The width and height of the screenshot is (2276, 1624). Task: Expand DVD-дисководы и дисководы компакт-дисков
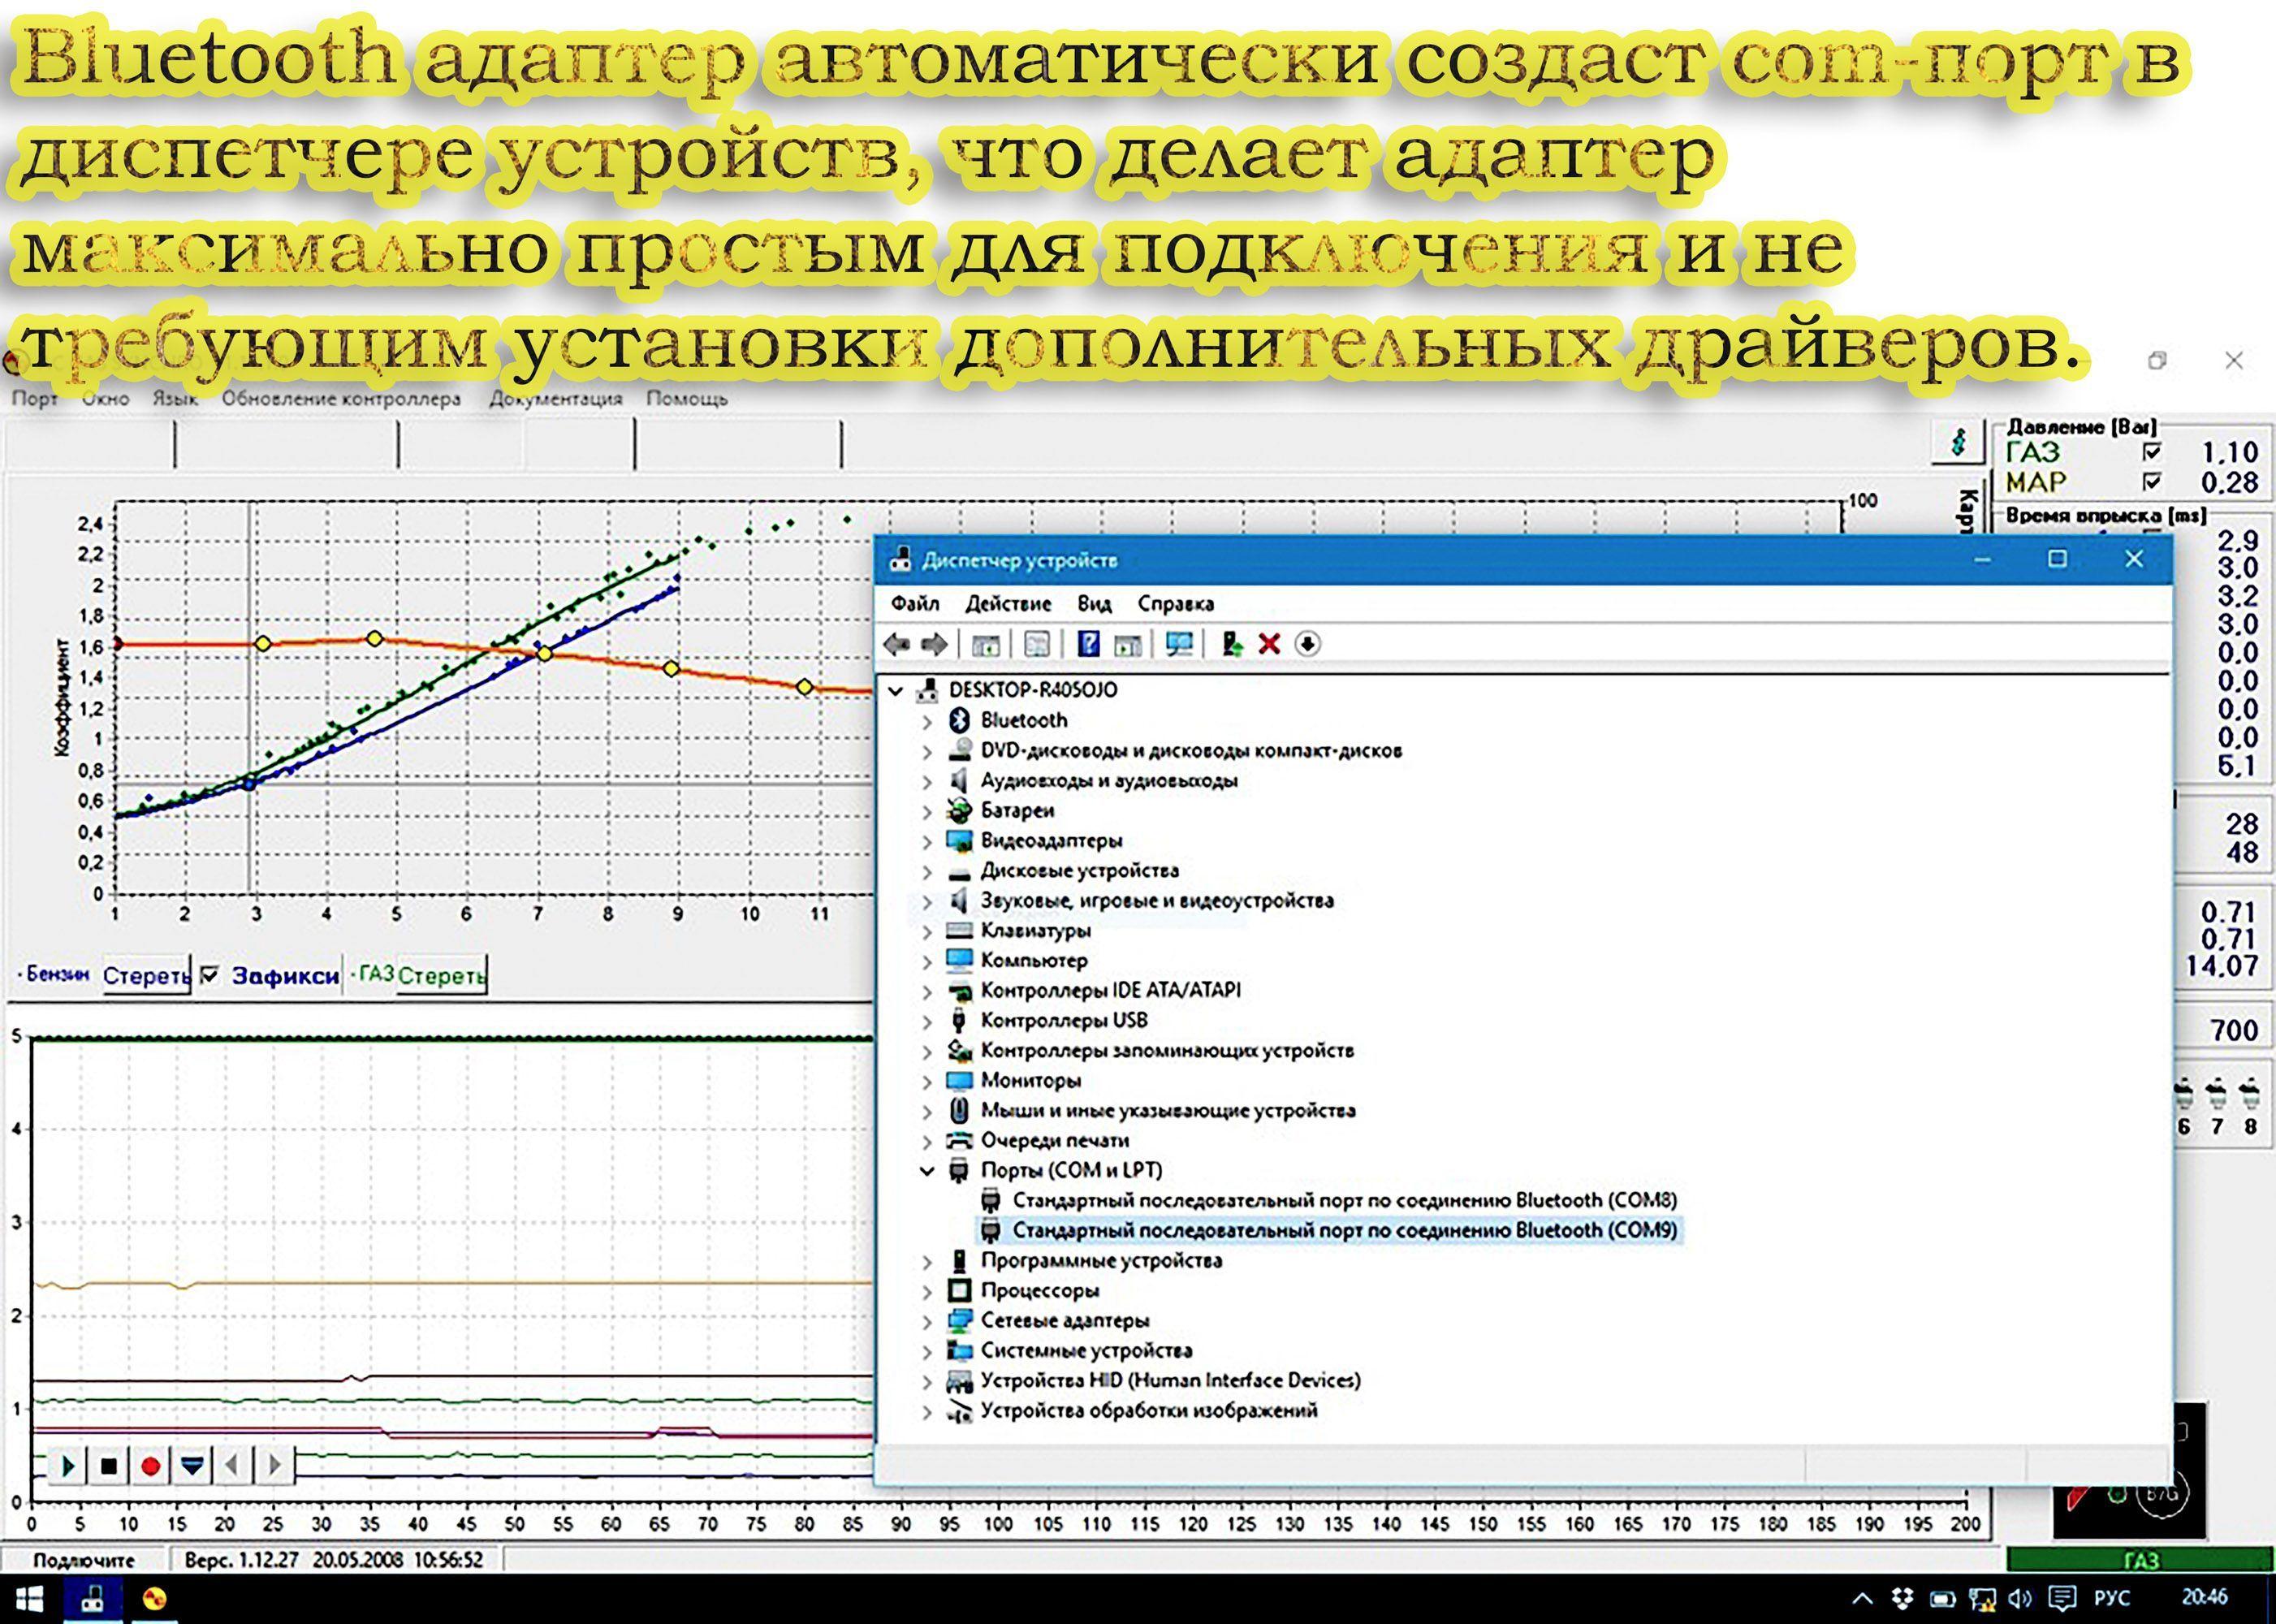(927, 751)
